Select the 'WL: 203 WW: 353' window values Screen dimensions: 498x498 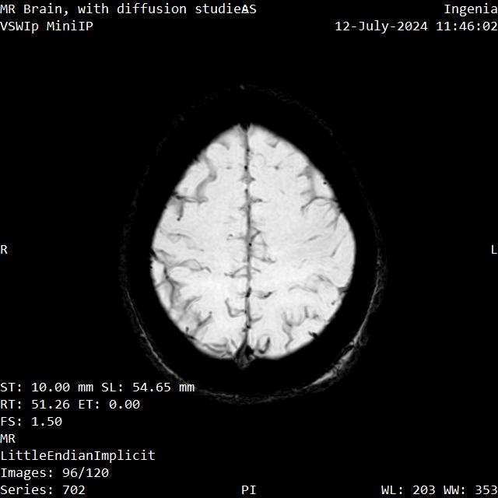[439, 489]
